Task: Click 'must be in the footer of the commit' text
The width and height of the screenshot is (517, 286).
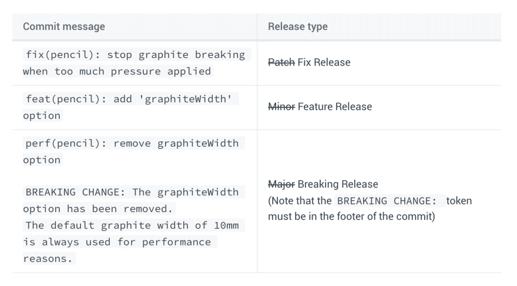Action: 350,216
